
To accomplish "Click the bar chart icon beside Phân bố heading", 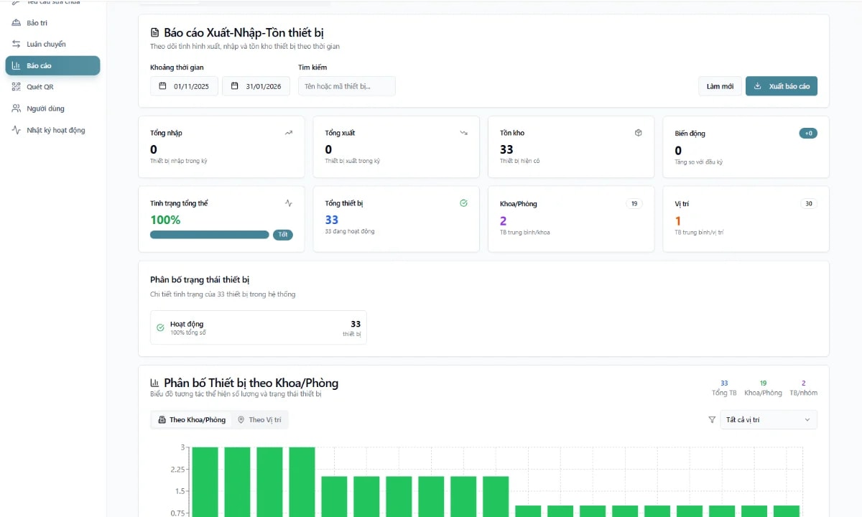I will [x=154, y=383].
